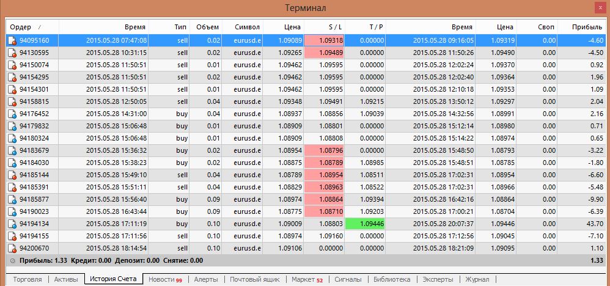The height and width of the screenshot is (286, 610).
Task: Sort by the Символ column header
Action: [248, 28]
